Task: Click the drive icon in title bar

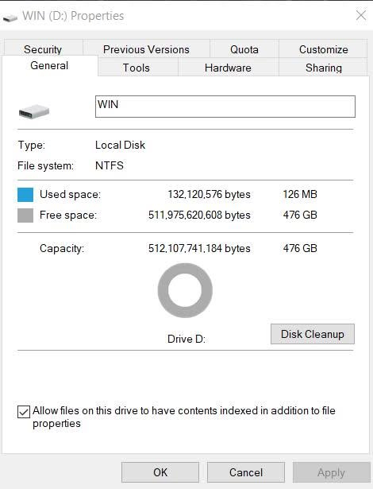Action: click(x=10, y=17)
